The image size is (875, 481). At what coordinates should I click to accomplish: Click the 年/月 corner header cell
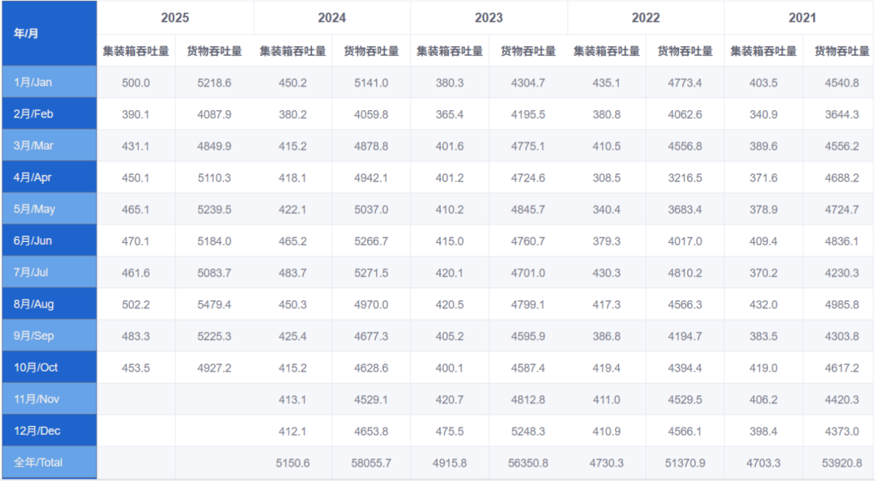coord(49,33)
